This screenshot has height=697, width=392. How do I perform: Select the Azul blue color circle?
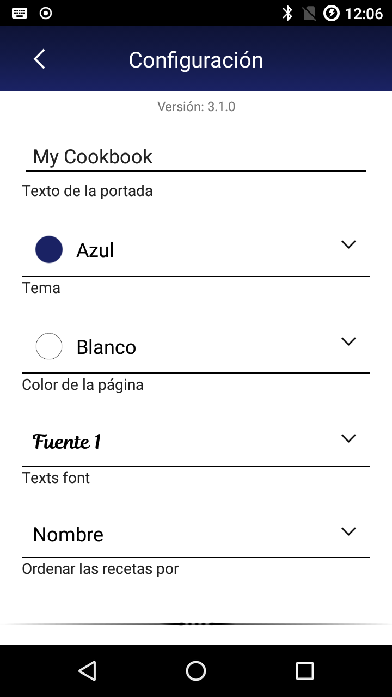[x=49, y=249]
